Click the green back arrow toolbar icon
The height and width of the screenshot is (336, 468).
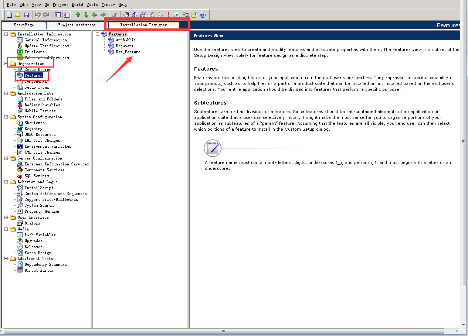pyautogui.click(x=95, y=15)
